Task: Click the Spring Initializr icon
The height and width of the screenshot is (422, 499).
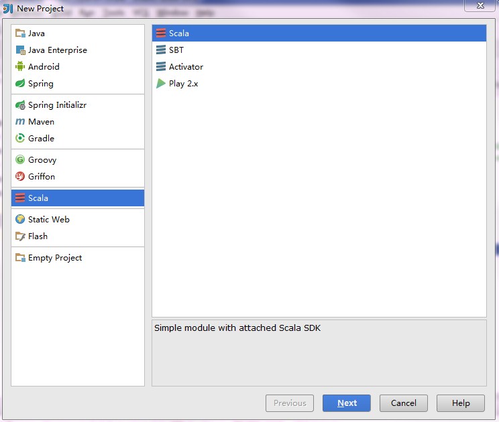Action: point(20,105)
